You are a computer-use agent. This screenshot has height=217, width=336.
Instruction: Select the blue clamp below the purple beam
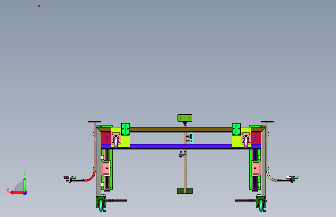181,155
